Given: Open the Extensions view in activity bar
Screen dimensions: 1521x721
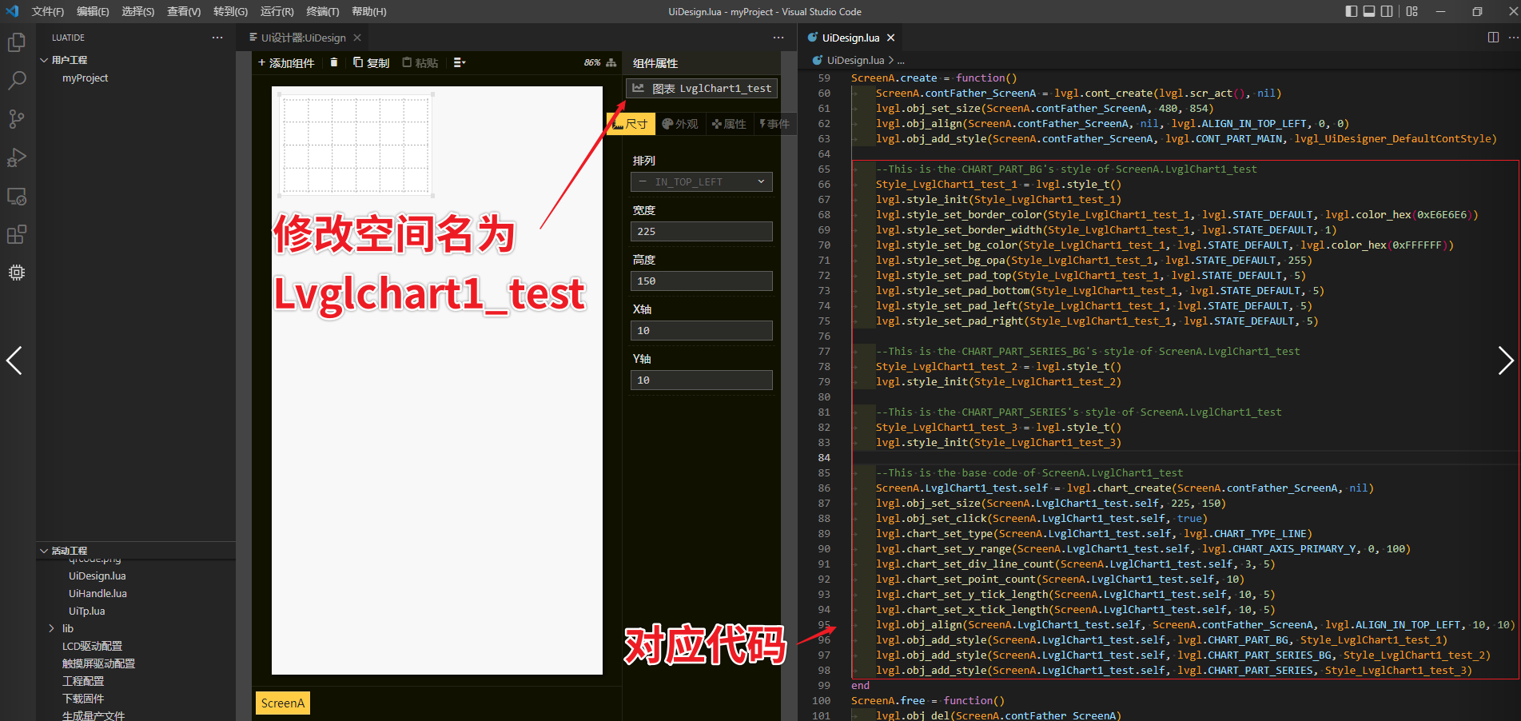Looking at the screenshot, I should click(x=17, y=234).
